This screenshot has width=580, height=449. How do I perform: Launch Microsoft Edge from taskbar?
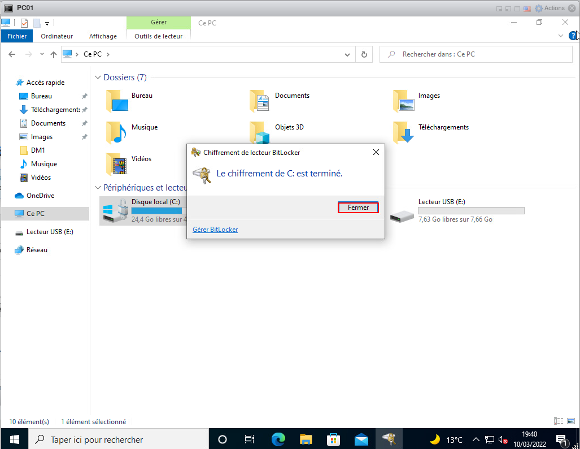278,439
